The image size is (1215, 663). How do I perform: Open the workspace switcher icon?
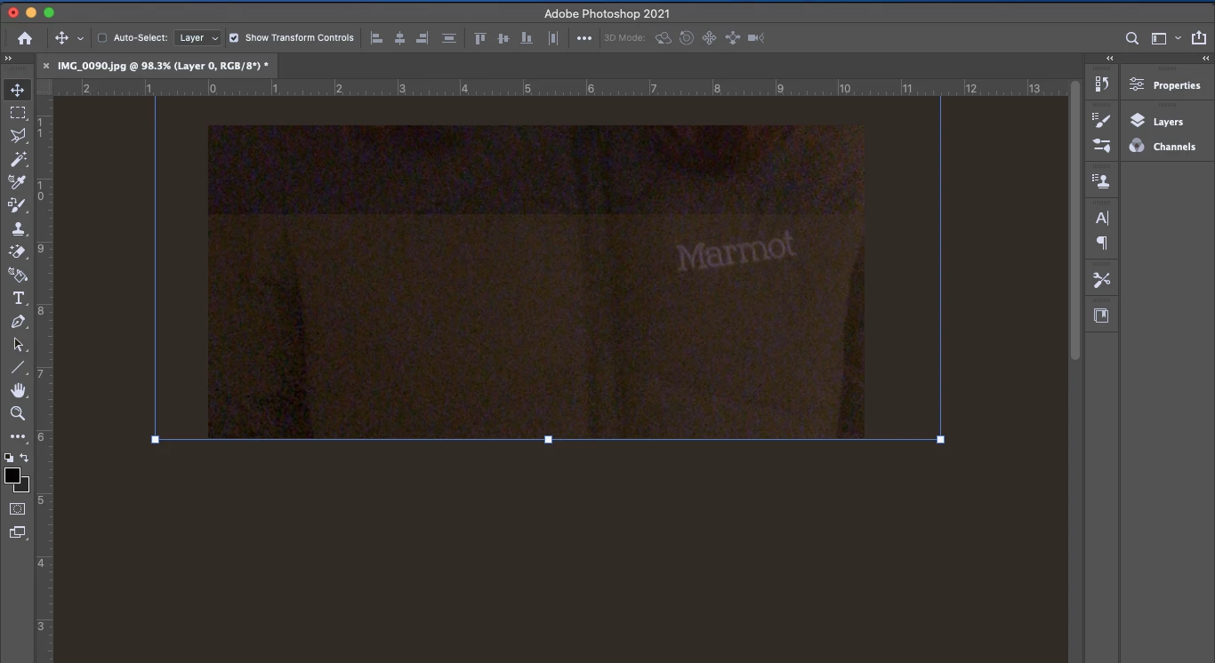tap(1159, 38)
